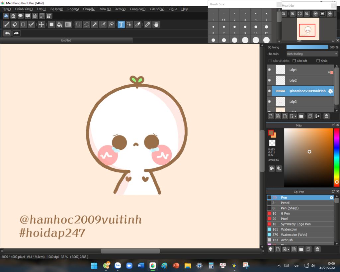Open the add brush dropdown arrow

tap(288, 250)
